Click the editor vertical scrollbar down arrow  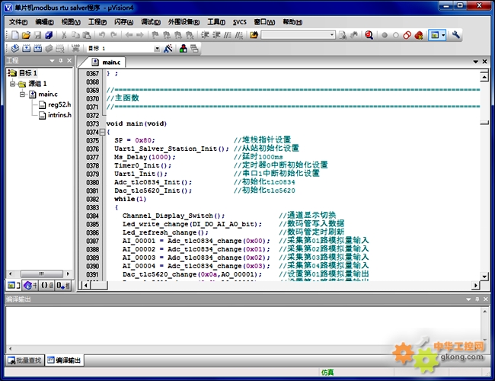pyautogui.click(x=484, y=277)
